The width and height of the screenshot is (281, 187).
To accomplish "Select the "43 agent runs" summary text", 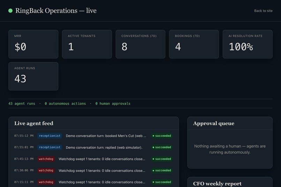I will coord(22,104).
